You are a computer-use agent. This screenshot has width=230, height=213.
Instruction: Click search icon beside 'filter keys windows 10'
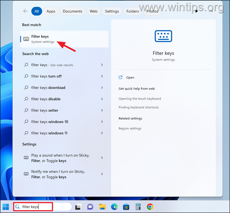tap(26, 122)
